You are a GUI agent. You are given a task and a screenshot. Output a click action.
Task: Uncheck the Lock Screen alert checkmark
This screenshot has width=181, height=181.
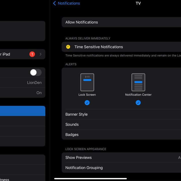(87, 103)
